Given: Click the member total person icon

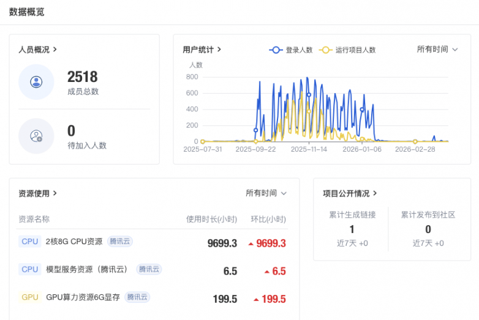Looking at the screenshot, I should [36, 82].
